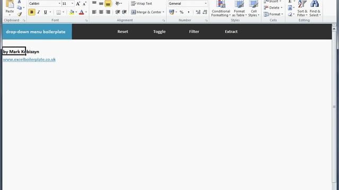Click the Paste clipboard icon
339x190 pixels.
click(x=10, y=4)
